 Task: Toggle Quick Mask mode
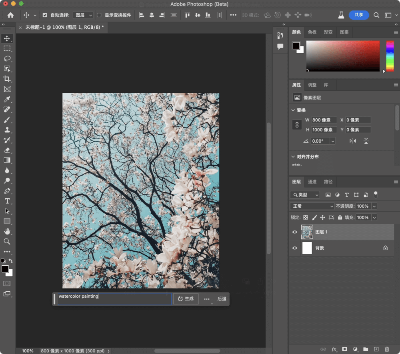(x=7, y=284)
